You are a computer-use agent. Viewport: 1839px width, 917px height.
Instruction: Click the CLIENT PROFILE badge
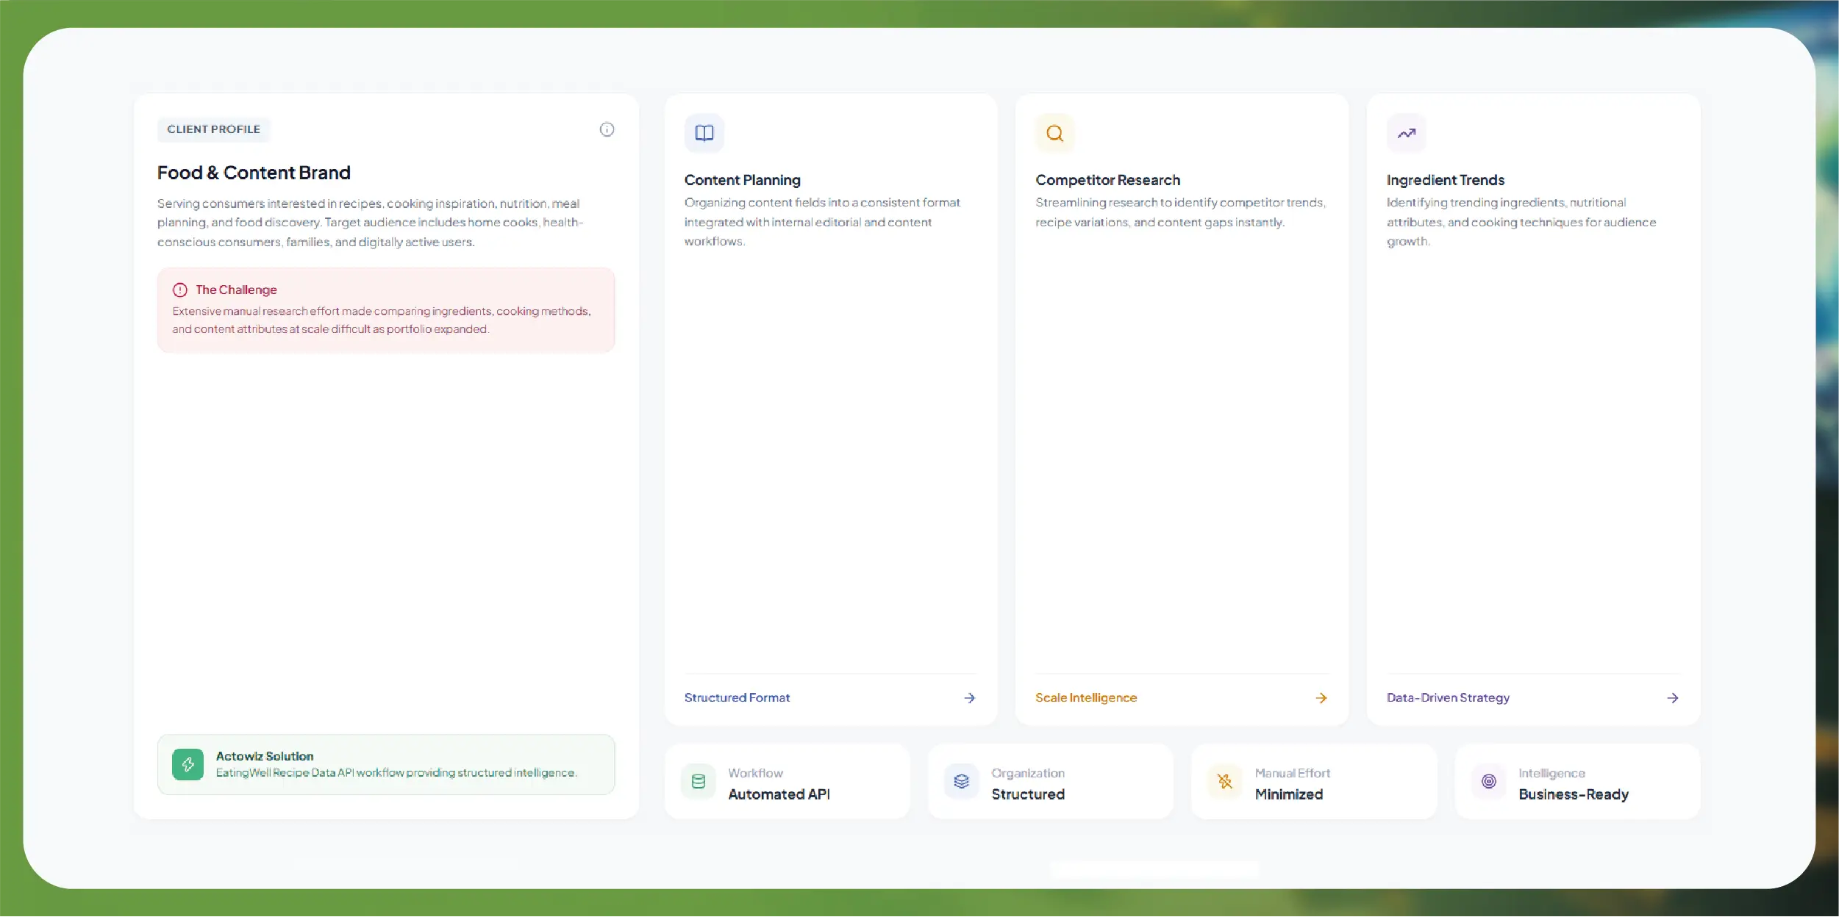[x=214, y=129]
